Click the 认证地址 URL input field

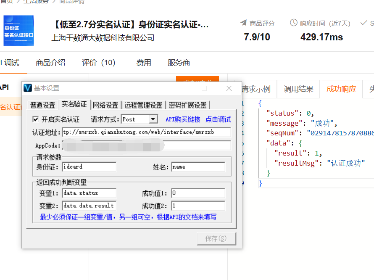coord(146,132)
